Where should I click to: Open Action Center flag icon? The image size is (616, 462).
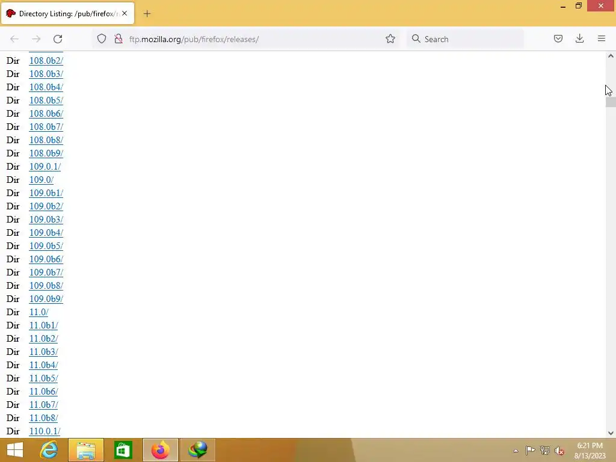point(530,450)
